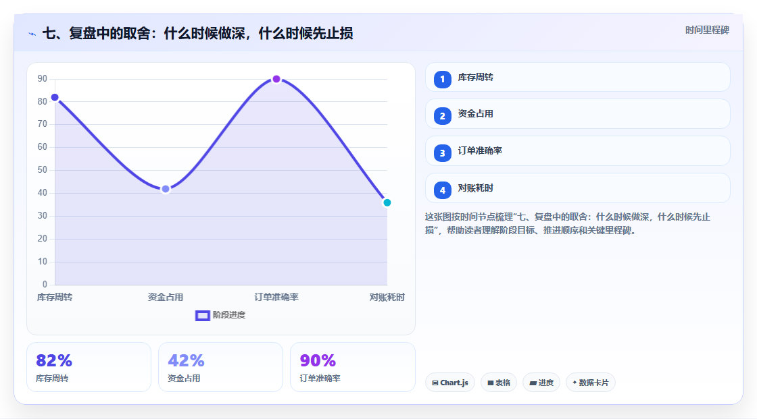Click the x-axis label 资金占用
The width and height of the screenshot is (757, 419).
click(x=166, y=297)
